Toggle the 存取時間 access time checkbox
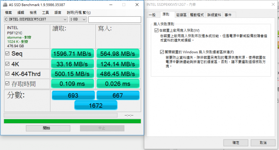279x150 pixels. (x=7, y=83)
